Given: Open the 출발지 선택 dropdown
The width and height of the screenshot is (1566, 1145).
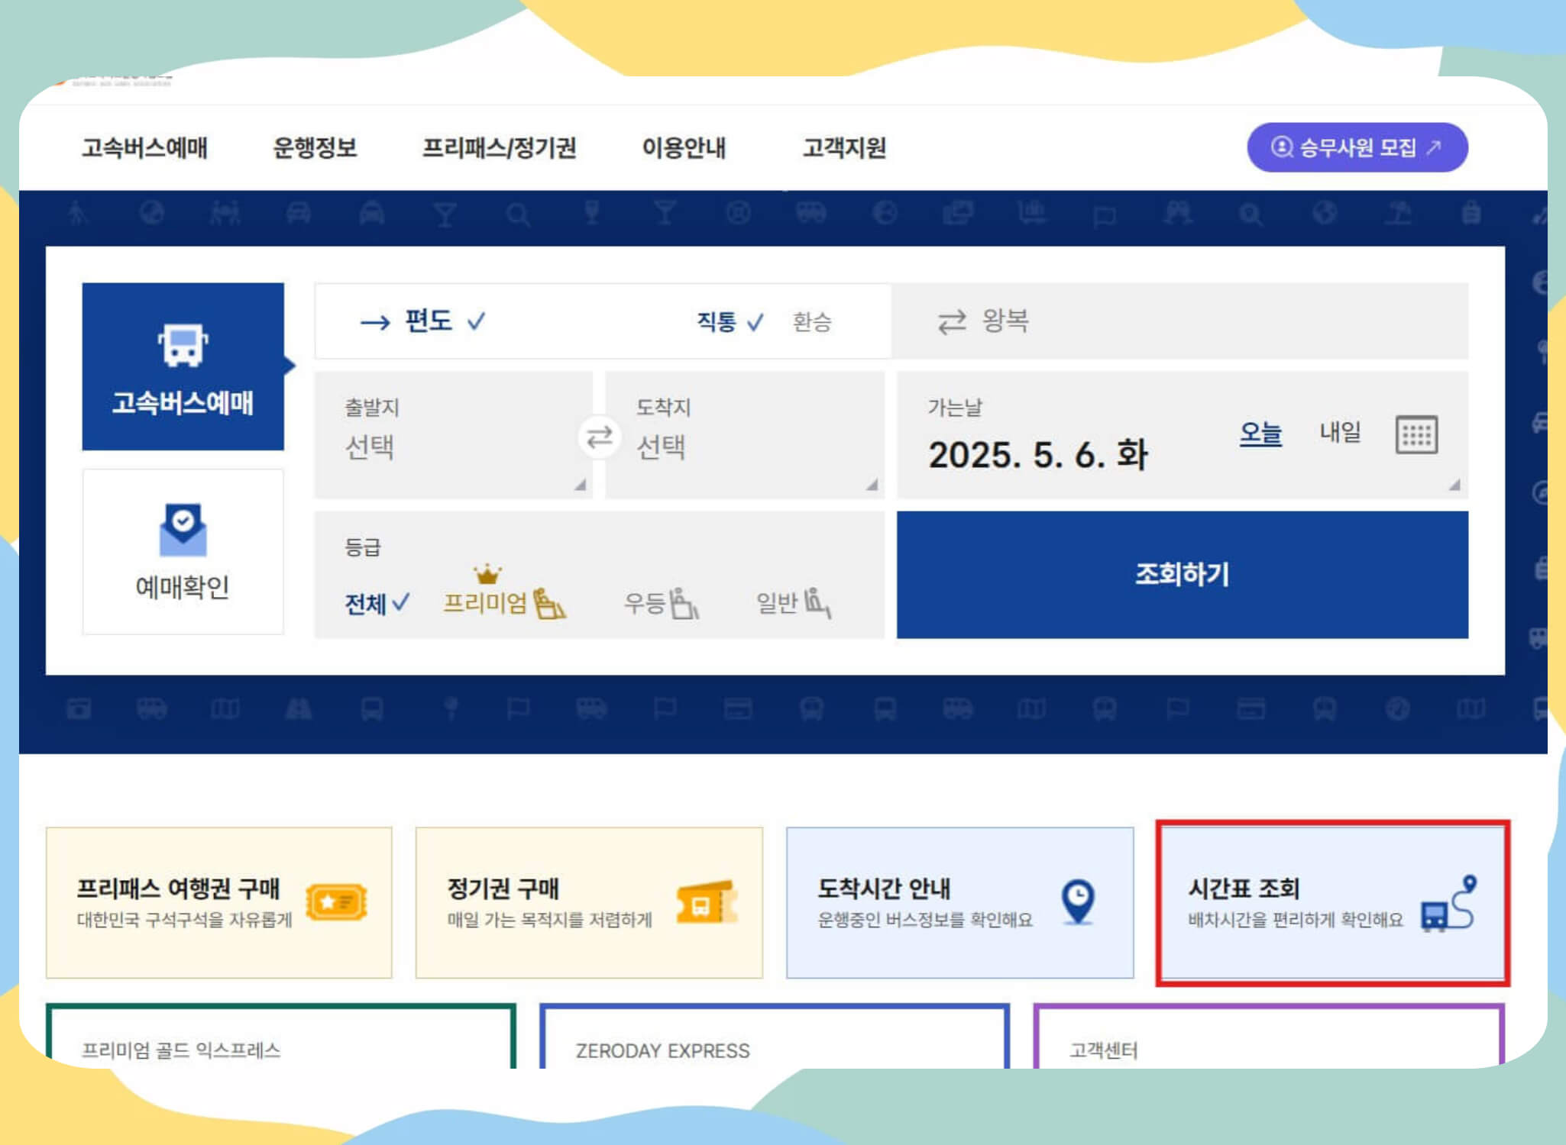Looking at the screenshot, I should (x=454, y=435).
